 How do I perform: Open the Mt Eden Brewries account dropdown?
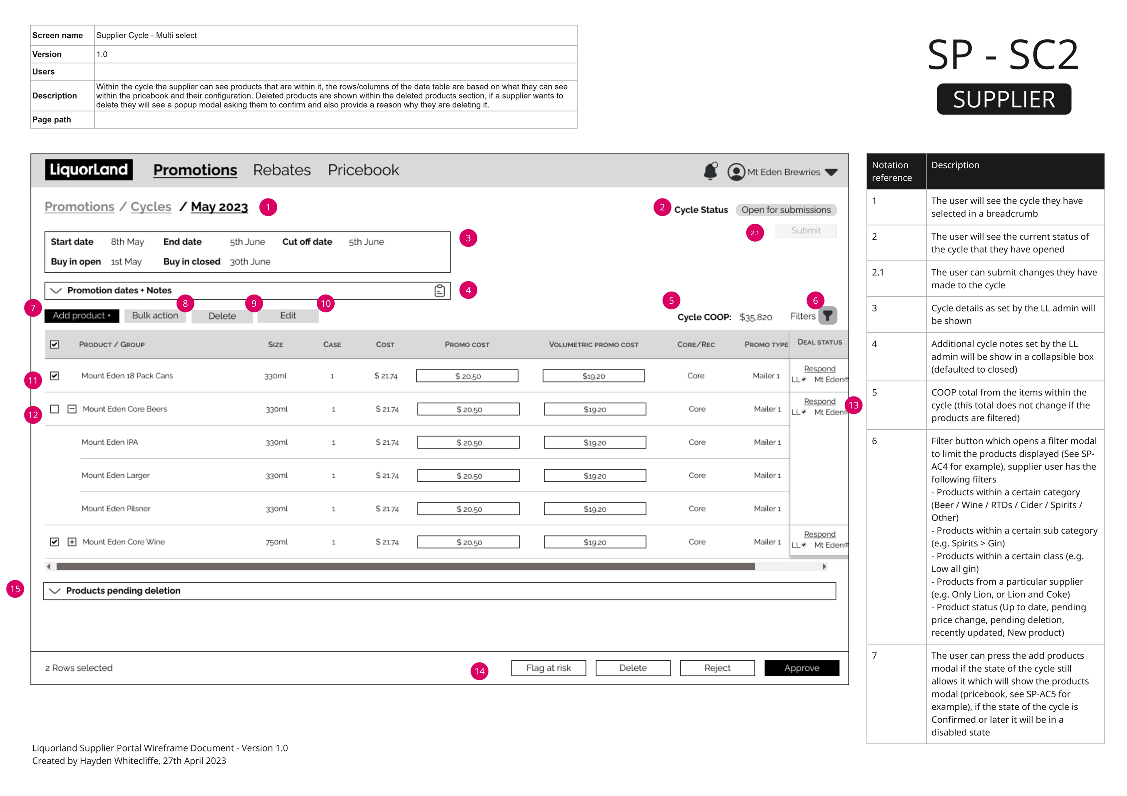click(831, 172)
